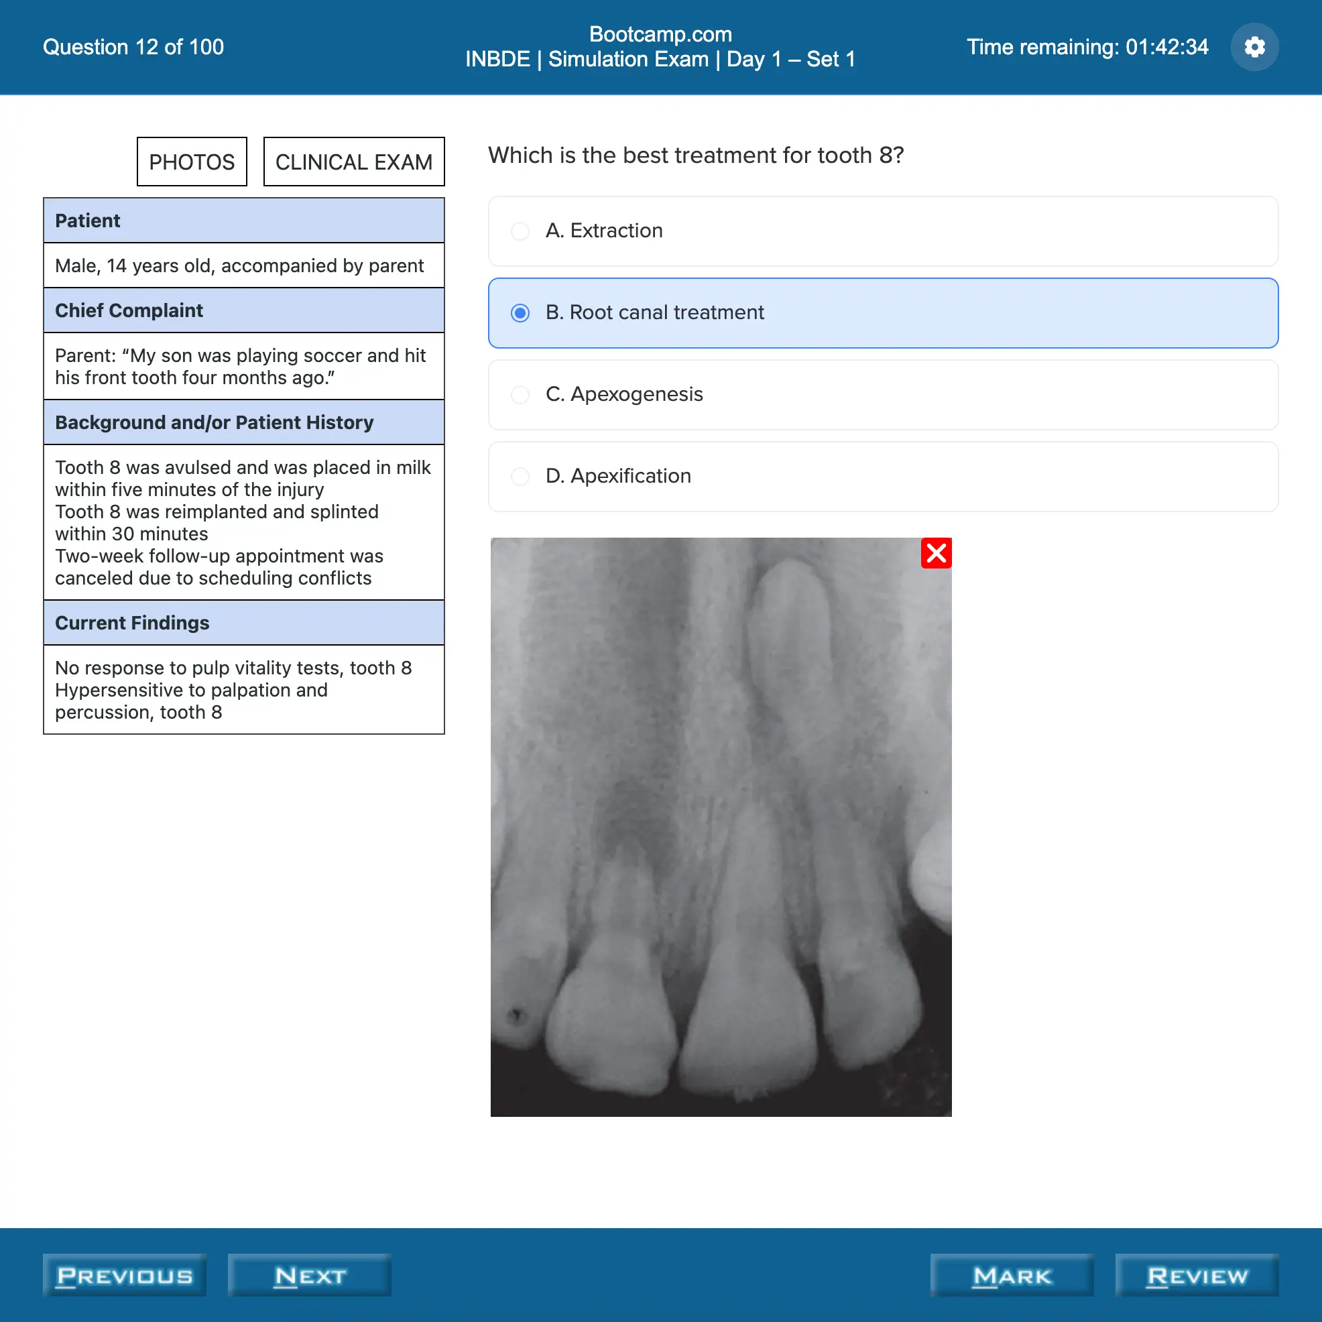This screenshot has width=1322, height=1322.
Task: Click 'Background and/or Patient History' header
Action: [244, 422]
